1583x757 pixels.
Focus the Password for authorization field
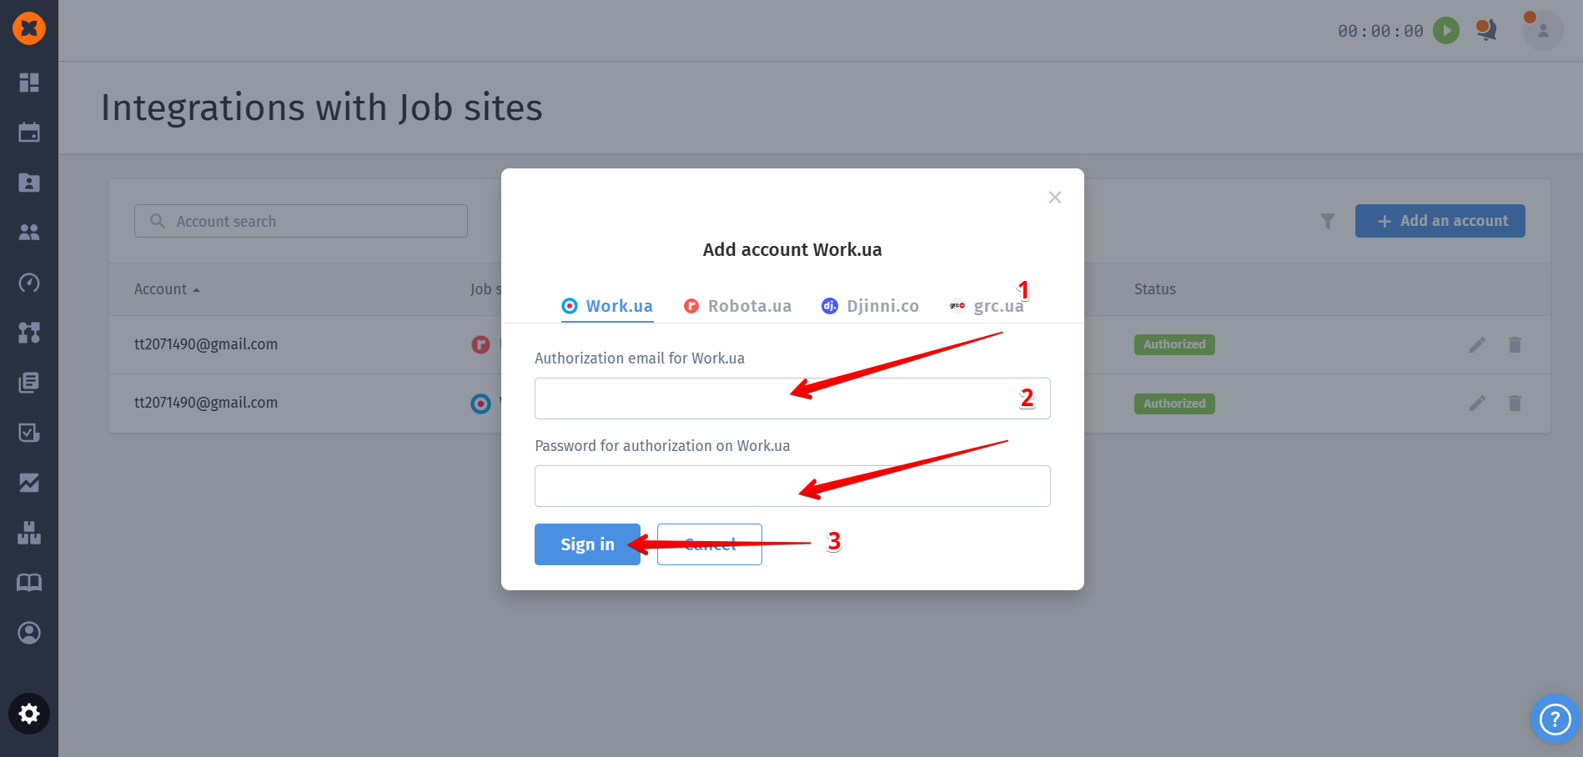pos(792,486)
